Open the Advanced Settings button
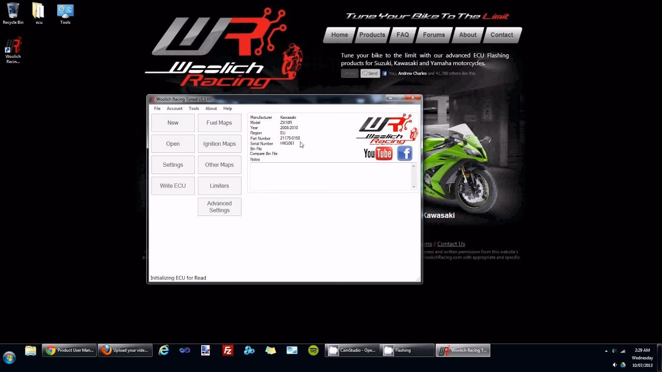Viewport: 662px width, 372px height. coord(219,207)
